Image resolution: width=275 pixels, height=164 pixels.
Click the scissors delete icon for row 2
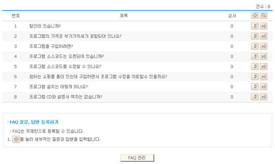click(x=263, y=36)
